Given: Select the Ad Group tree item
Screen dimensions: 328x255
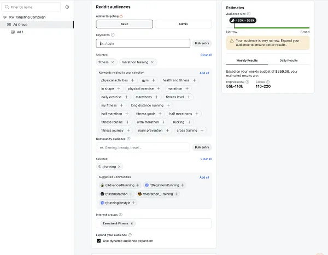Looking at the screenshot, I should 20,25.
